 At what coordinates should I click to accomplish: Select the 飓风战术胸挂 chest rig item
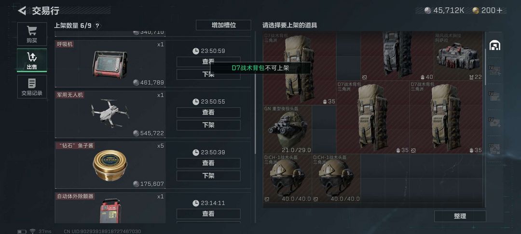(x=458, y=56)
